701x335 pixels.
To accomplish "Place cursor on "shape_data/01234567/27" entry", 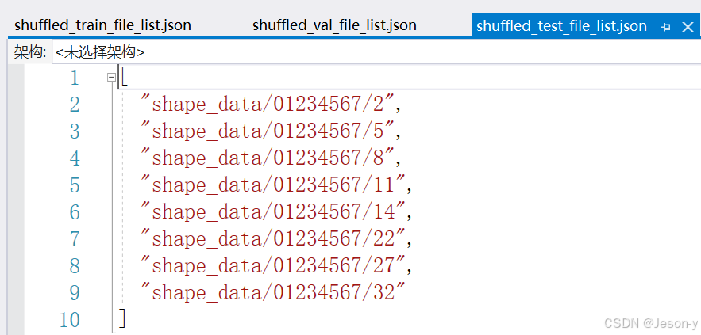I will (272, 266).
